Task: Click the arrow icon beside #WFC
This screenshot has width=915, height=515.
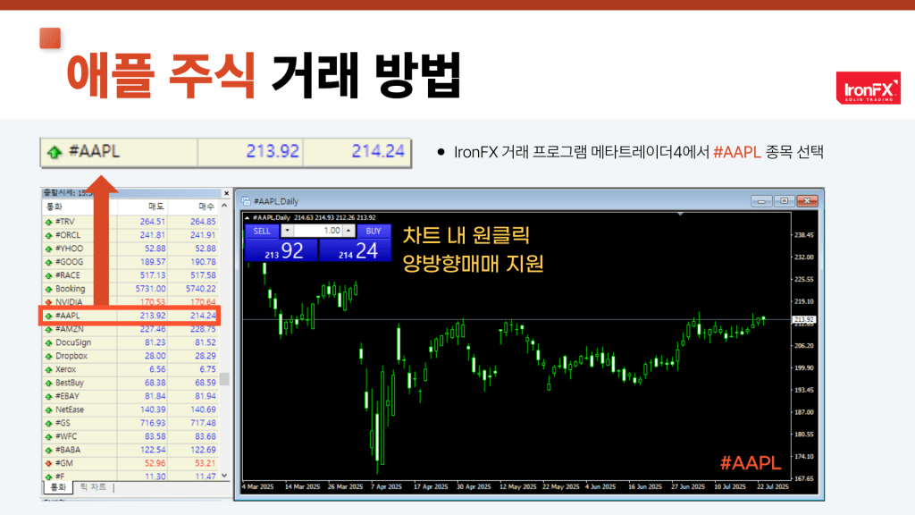Action: coord(48,436)
